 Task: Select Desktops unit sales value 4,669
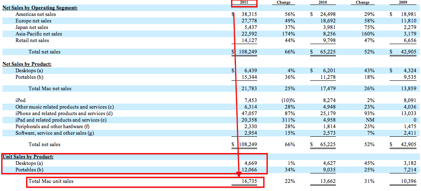[251, 163]
